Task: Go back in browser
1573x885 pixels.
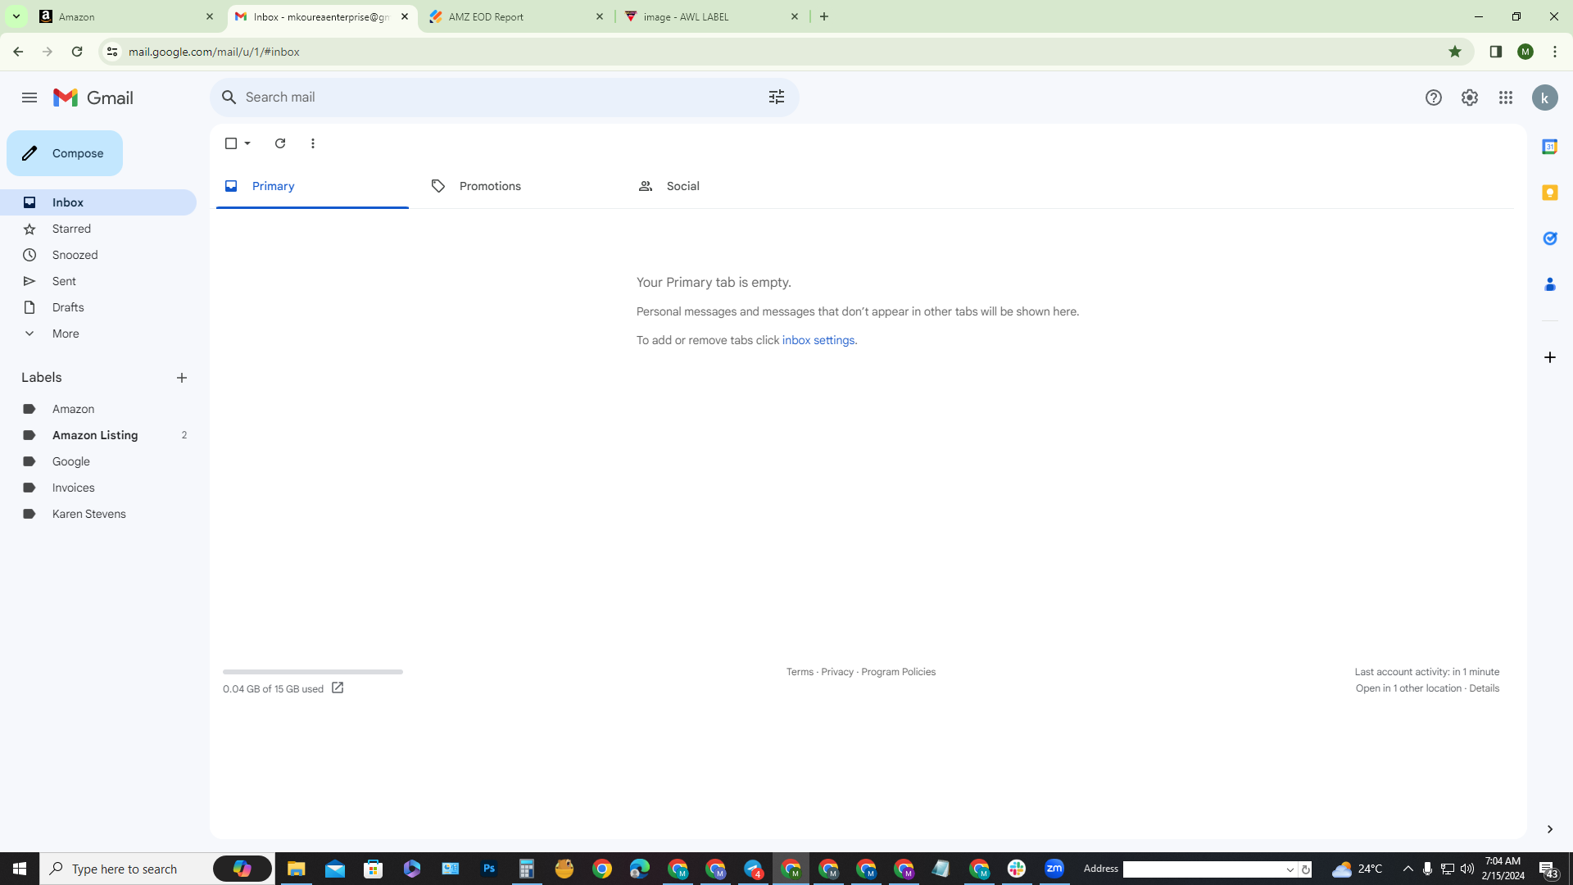Action: coord(18,52)
